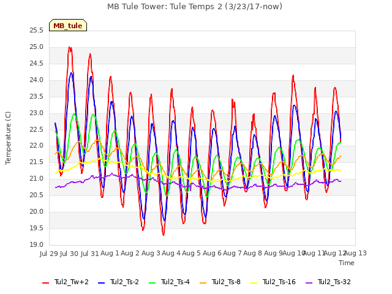The image size is (392, 294).
Task: Click the Aug 7 date label
Action: (232, 254)
